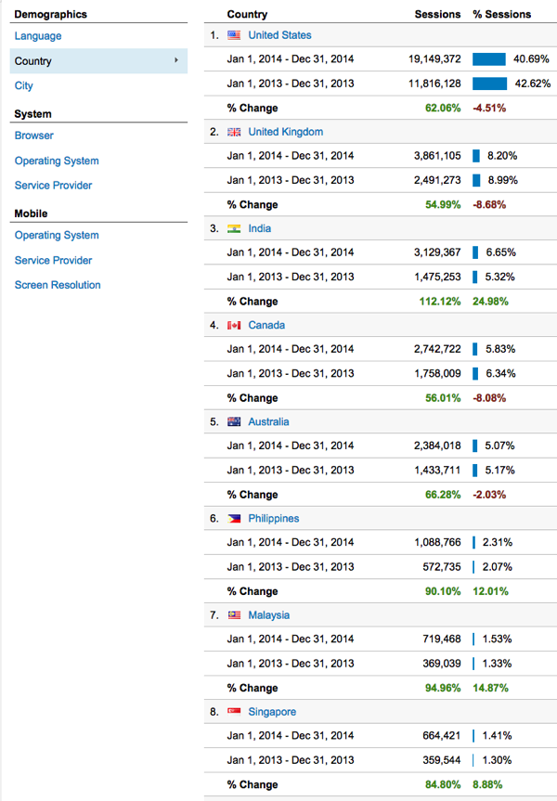This screenshot has width=557, height=801.
Task: Click the 8.20% bar for United Kingdom
Action: 476,156
